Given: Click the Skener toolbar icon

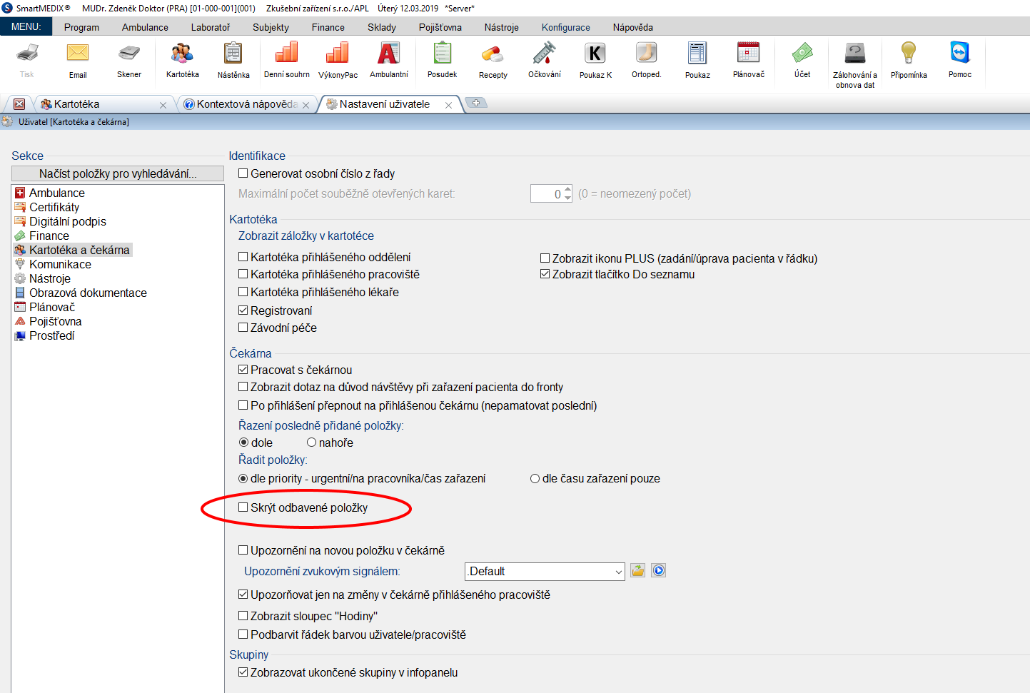Looking at the screenshot, I should [129, 59].
